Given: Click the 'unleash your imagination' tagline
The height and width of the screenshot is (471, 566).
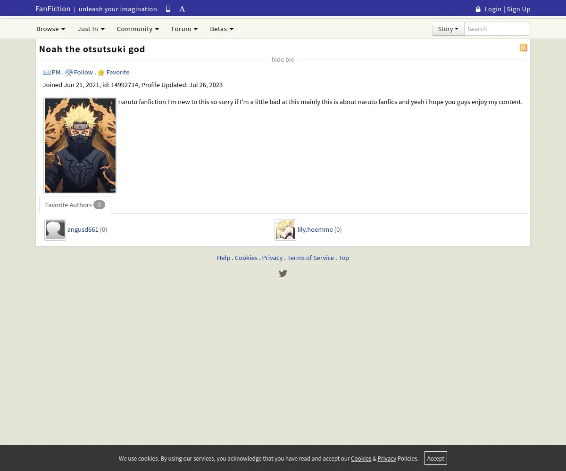Looking at the screenshot, I should tap(118, 9).
